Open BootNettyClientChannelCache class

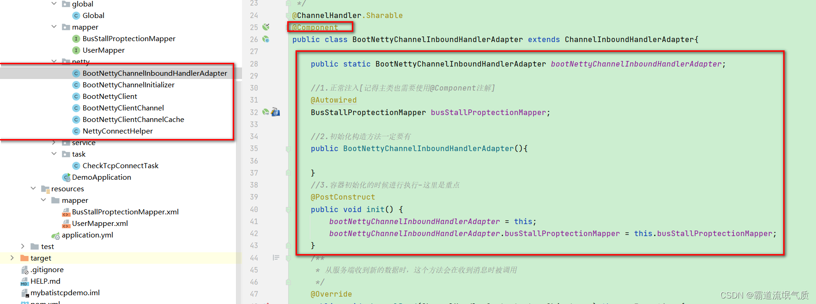click(x=133, y=120)
